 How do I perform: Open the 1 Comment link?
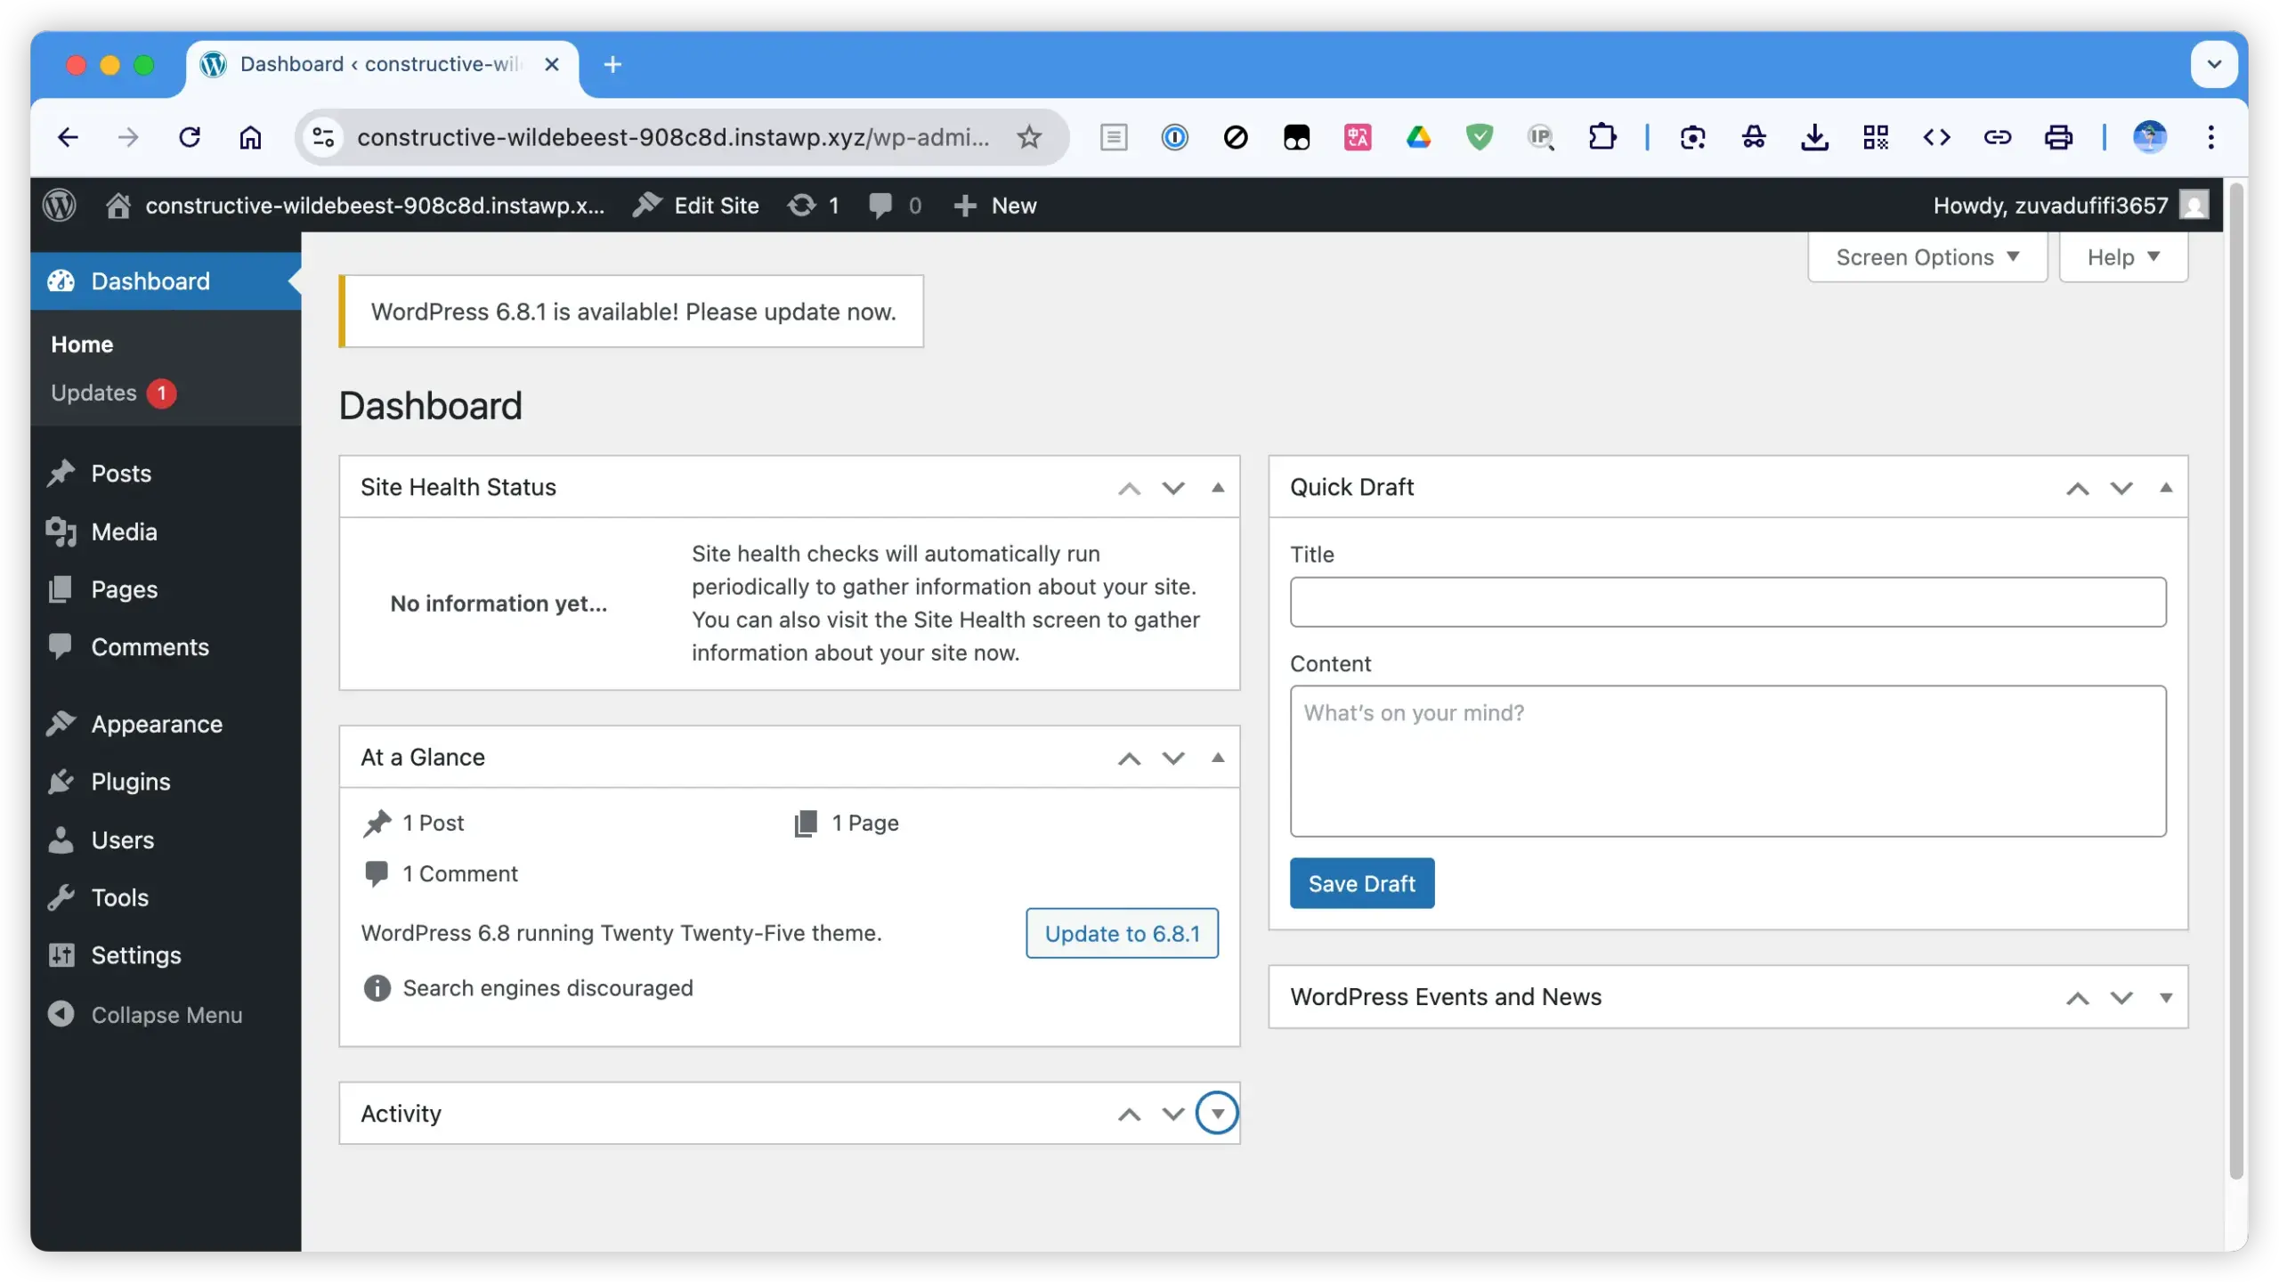point(459,873)
